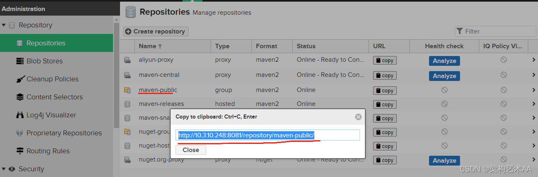Copy URL for aliyun-proxy repository
Screen dimensions: 538x177
pos(385,60)
